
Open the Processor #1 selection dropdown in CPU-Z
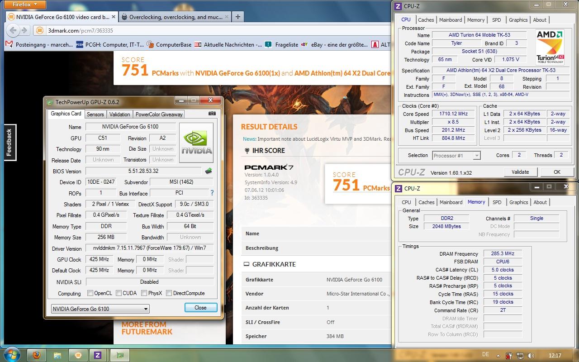point(456,155)
